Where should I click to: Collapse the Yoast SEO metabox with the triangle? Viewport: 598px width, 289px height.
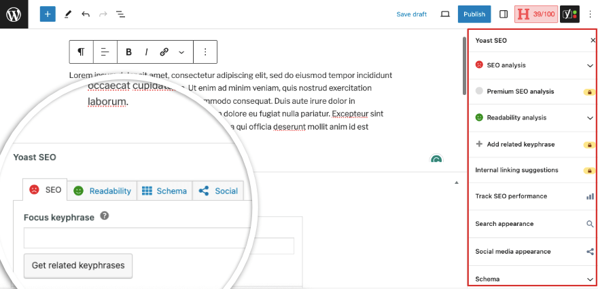point(457,183)
